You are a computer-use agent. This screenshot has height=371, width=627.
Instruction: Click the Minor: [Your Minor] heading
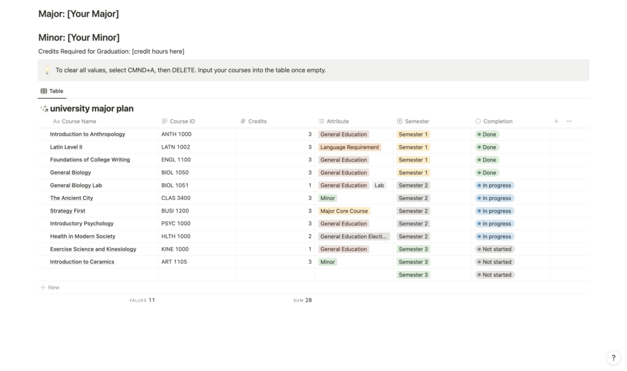click(79, 37)
